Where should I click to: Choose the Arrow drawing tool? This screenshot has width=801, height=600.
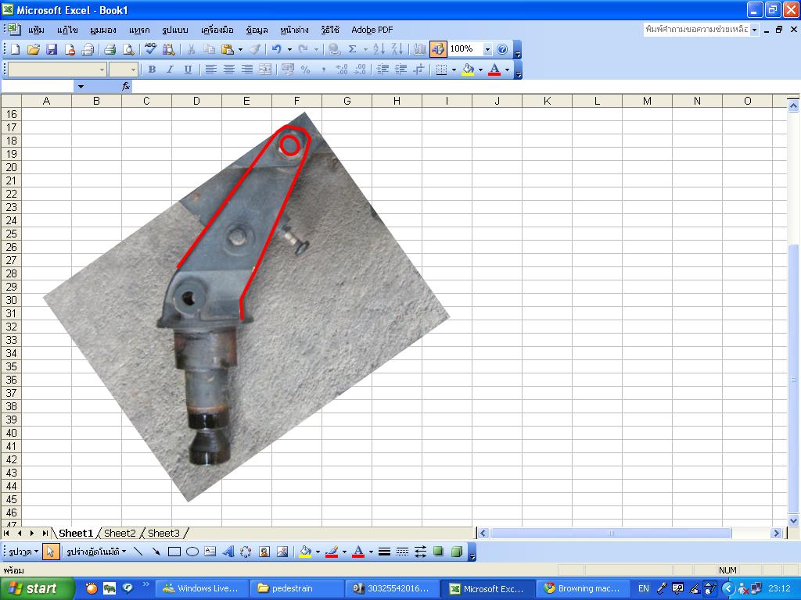pos(156,552)
